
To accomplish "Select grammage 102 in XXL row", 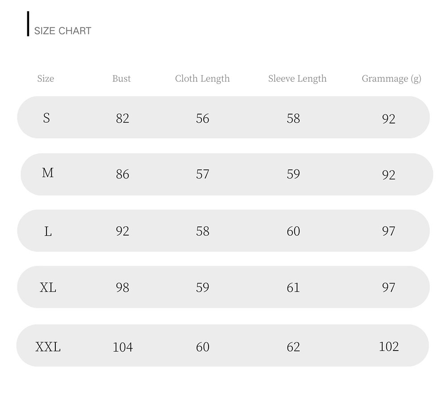I will pyautogui.click(x=389, y=347).
